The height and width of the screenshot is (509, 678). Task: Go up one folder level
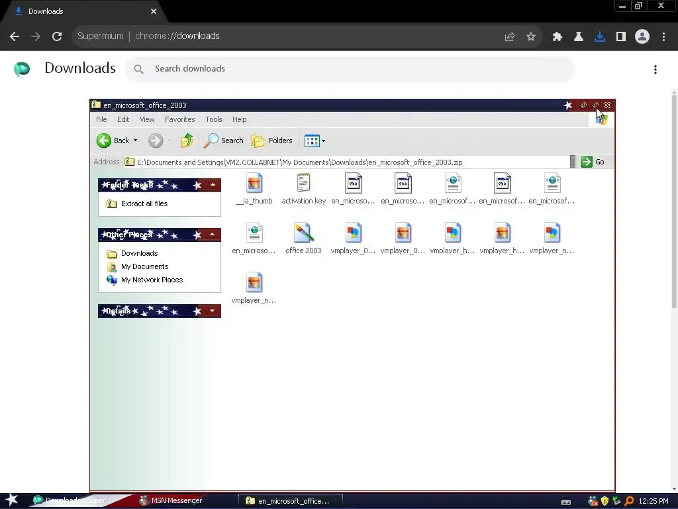(187, 141)
